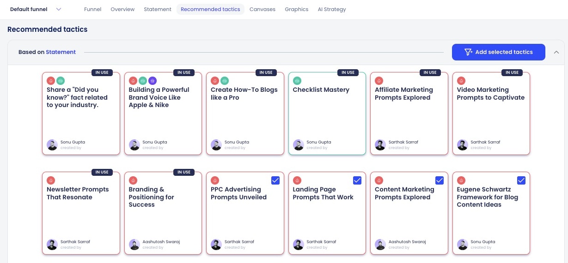568x263 pixels.
Task: Click the red icon on Affiliate Marketing Prompts card
Action: [x=379, y=81]
